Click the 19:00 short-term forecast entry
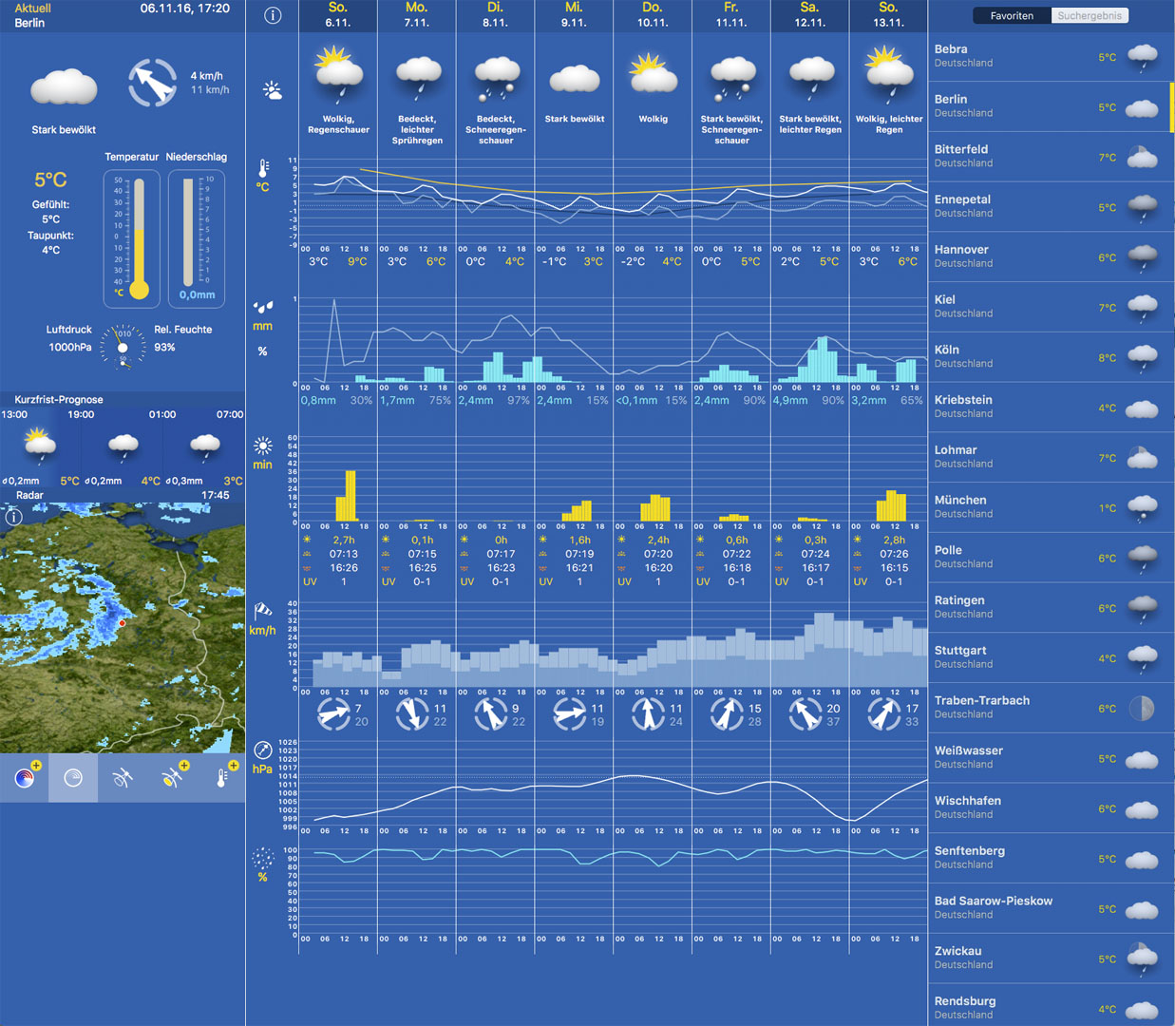 [122, 446]
